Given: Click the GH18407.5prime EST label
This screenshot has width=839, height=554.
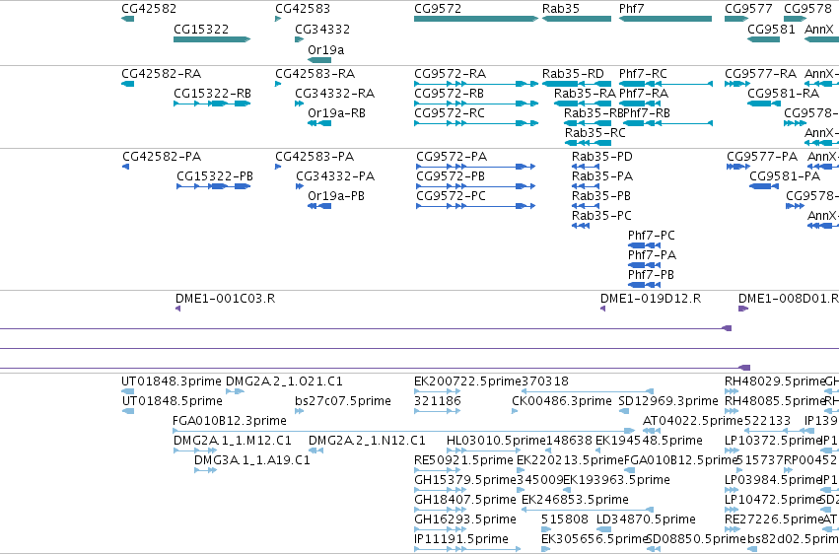Looking at the screenshot, I should click(x=464, y=500).
